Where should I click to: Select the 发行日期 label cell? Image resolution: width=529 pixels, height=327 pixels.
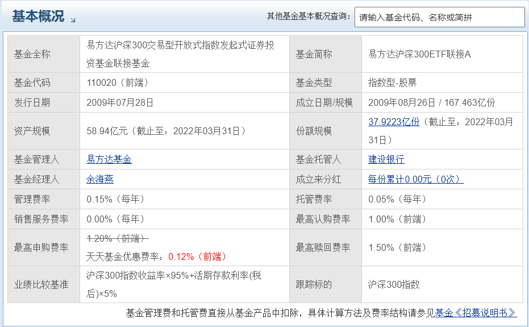click(44, 102)
